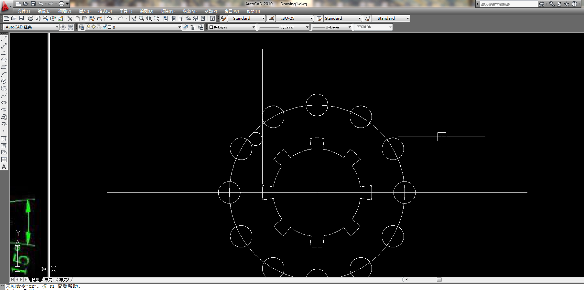Click the Workspace Settings gear icon

point(63,27)
